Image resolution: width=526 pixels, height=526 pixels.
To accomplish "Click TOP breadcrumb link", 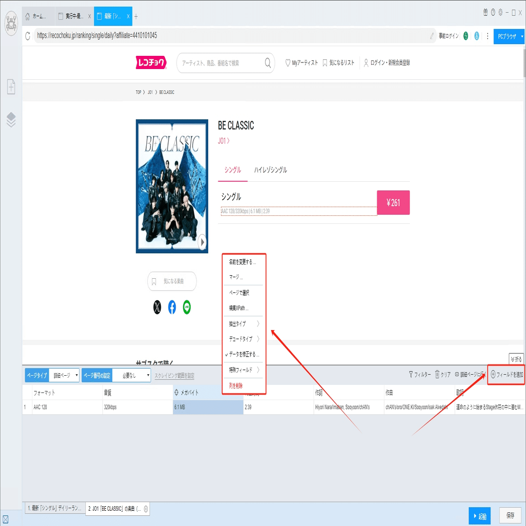I will coord(138,92).
